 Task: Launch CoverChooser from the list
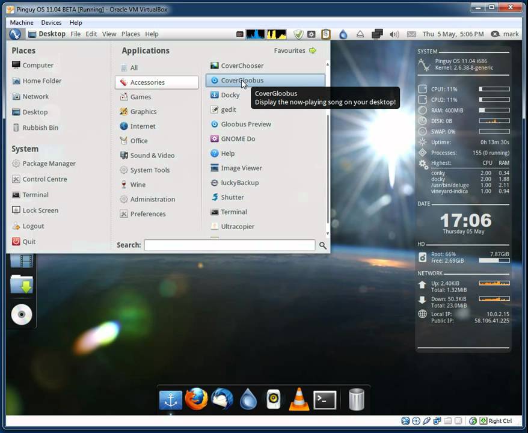(265, 66)
